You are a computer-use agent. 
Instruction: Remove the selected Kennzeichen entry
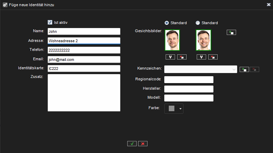click(x=255, y=69)
